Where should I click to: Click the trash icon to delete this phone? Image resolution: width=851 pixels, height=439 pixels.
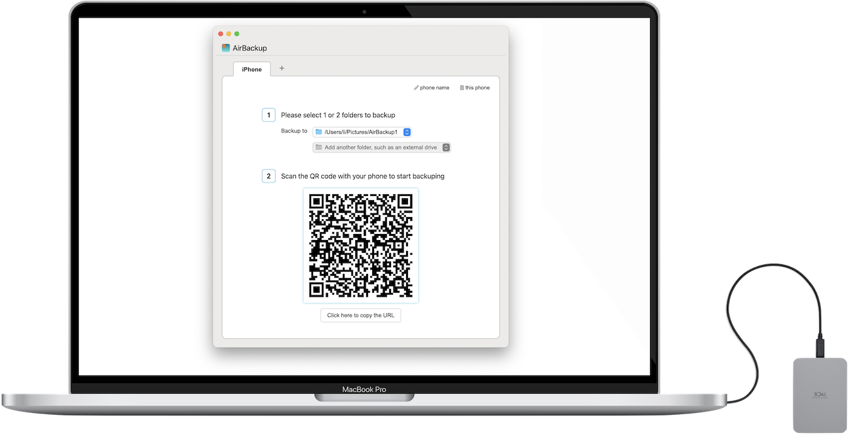pos(462,88)
